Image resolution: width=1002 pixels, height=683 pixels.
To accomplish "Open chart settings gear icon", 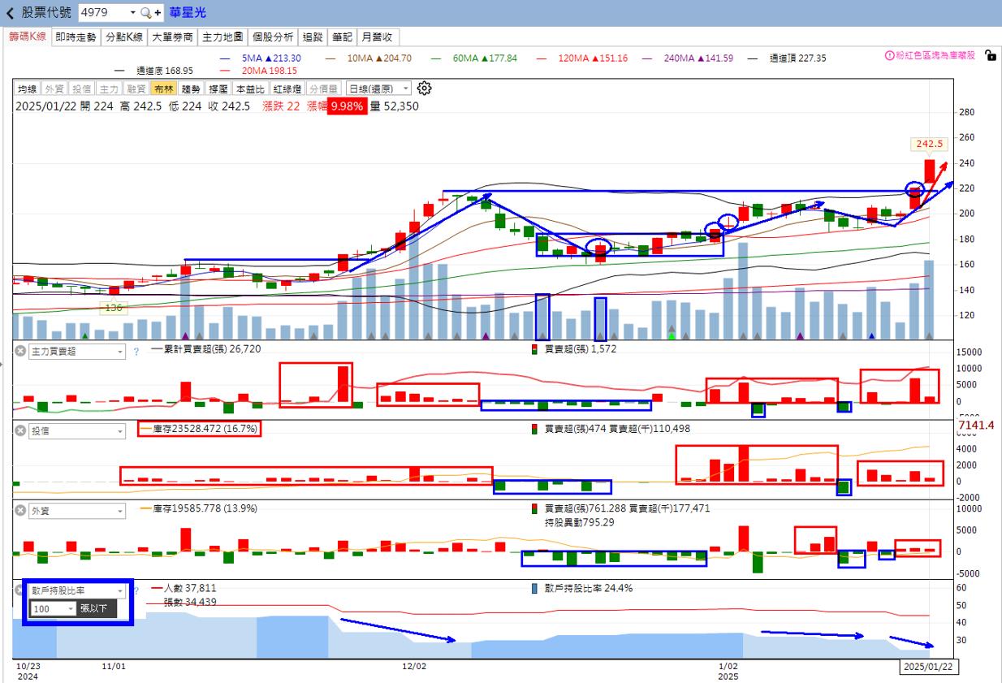I will coord(424,89).
